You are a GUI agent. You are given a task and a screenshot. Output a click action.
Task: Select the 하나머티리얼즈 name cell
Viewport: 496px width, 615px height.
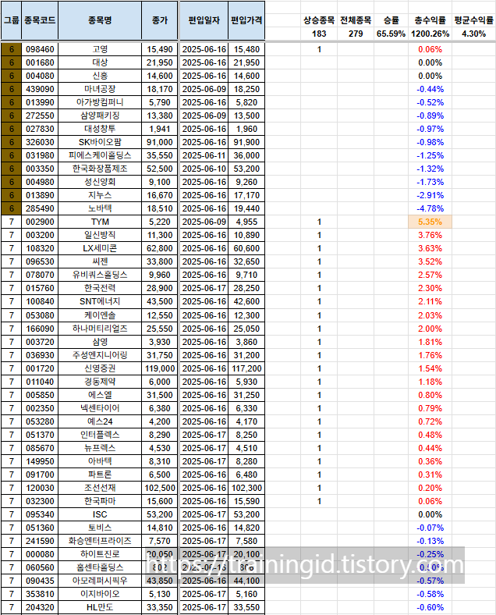point(100,329)
